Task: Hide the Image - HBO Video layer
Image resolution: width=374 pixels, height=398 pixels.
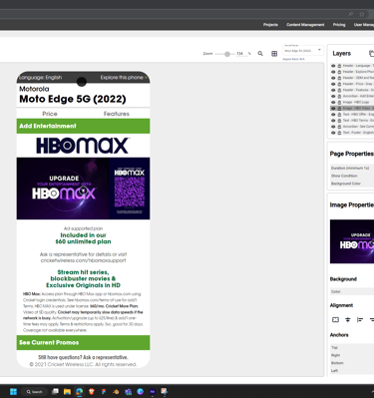Action: [333, 109]
